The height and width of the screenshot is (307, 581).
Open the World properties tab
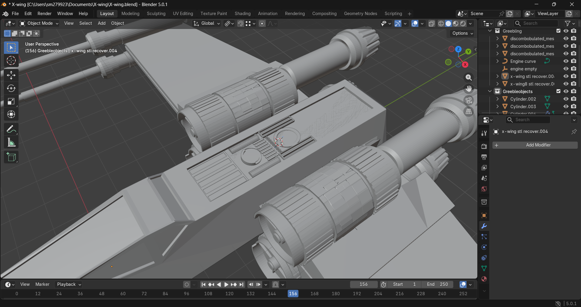click(484, 189)
